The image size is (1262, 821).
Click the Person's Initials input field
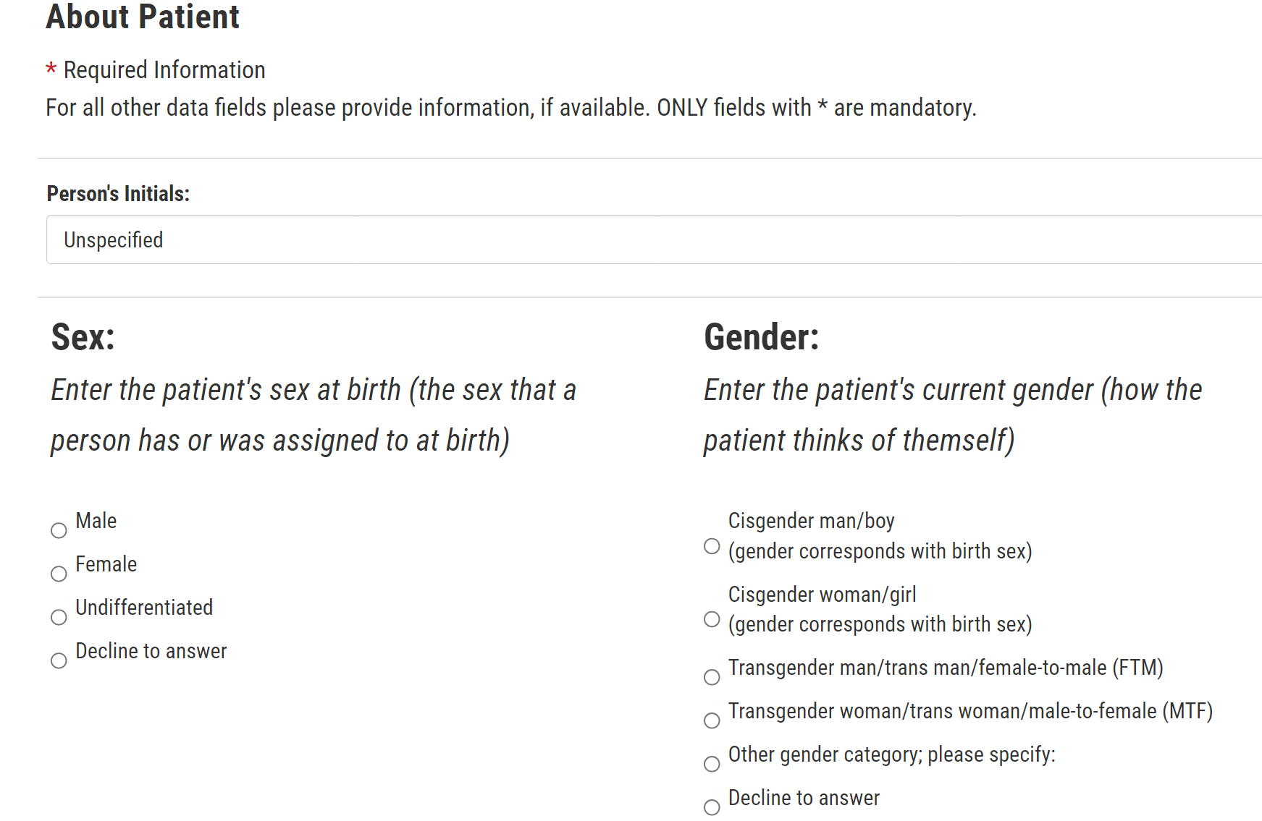click(652, 239)
